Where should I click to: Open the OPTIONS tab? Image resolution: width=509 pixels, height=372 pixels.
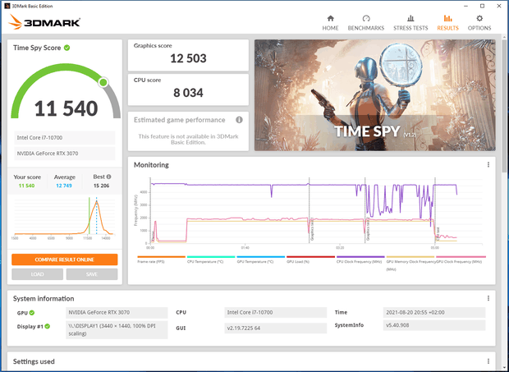[x=479, y=23]
